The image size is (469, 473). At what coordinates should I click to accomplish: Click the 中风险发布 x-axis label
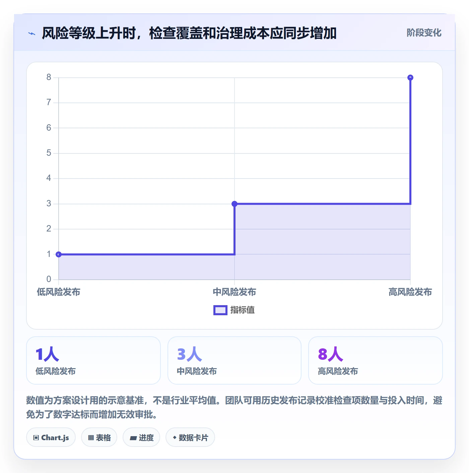(x=234, y=292)
